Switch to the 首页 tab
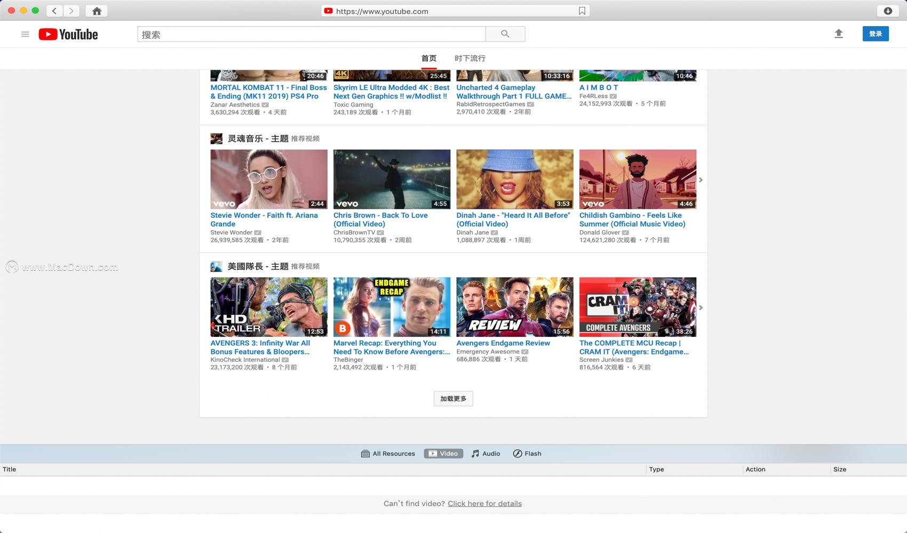This screenshot has height=533, width=907. 429,58
